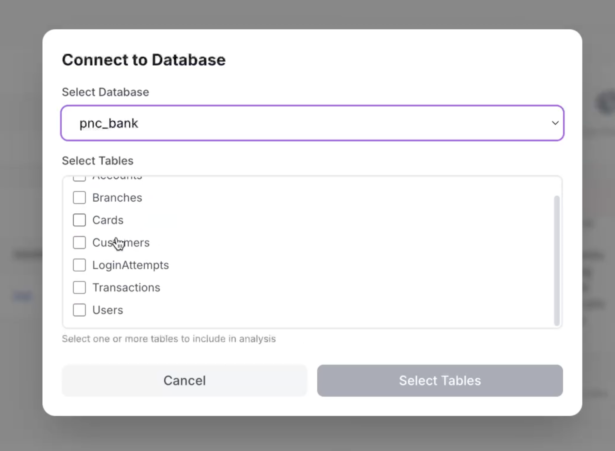The image size is (615, 451).
Task: Click the Cards table label
Action: click(x=108, y=220)
